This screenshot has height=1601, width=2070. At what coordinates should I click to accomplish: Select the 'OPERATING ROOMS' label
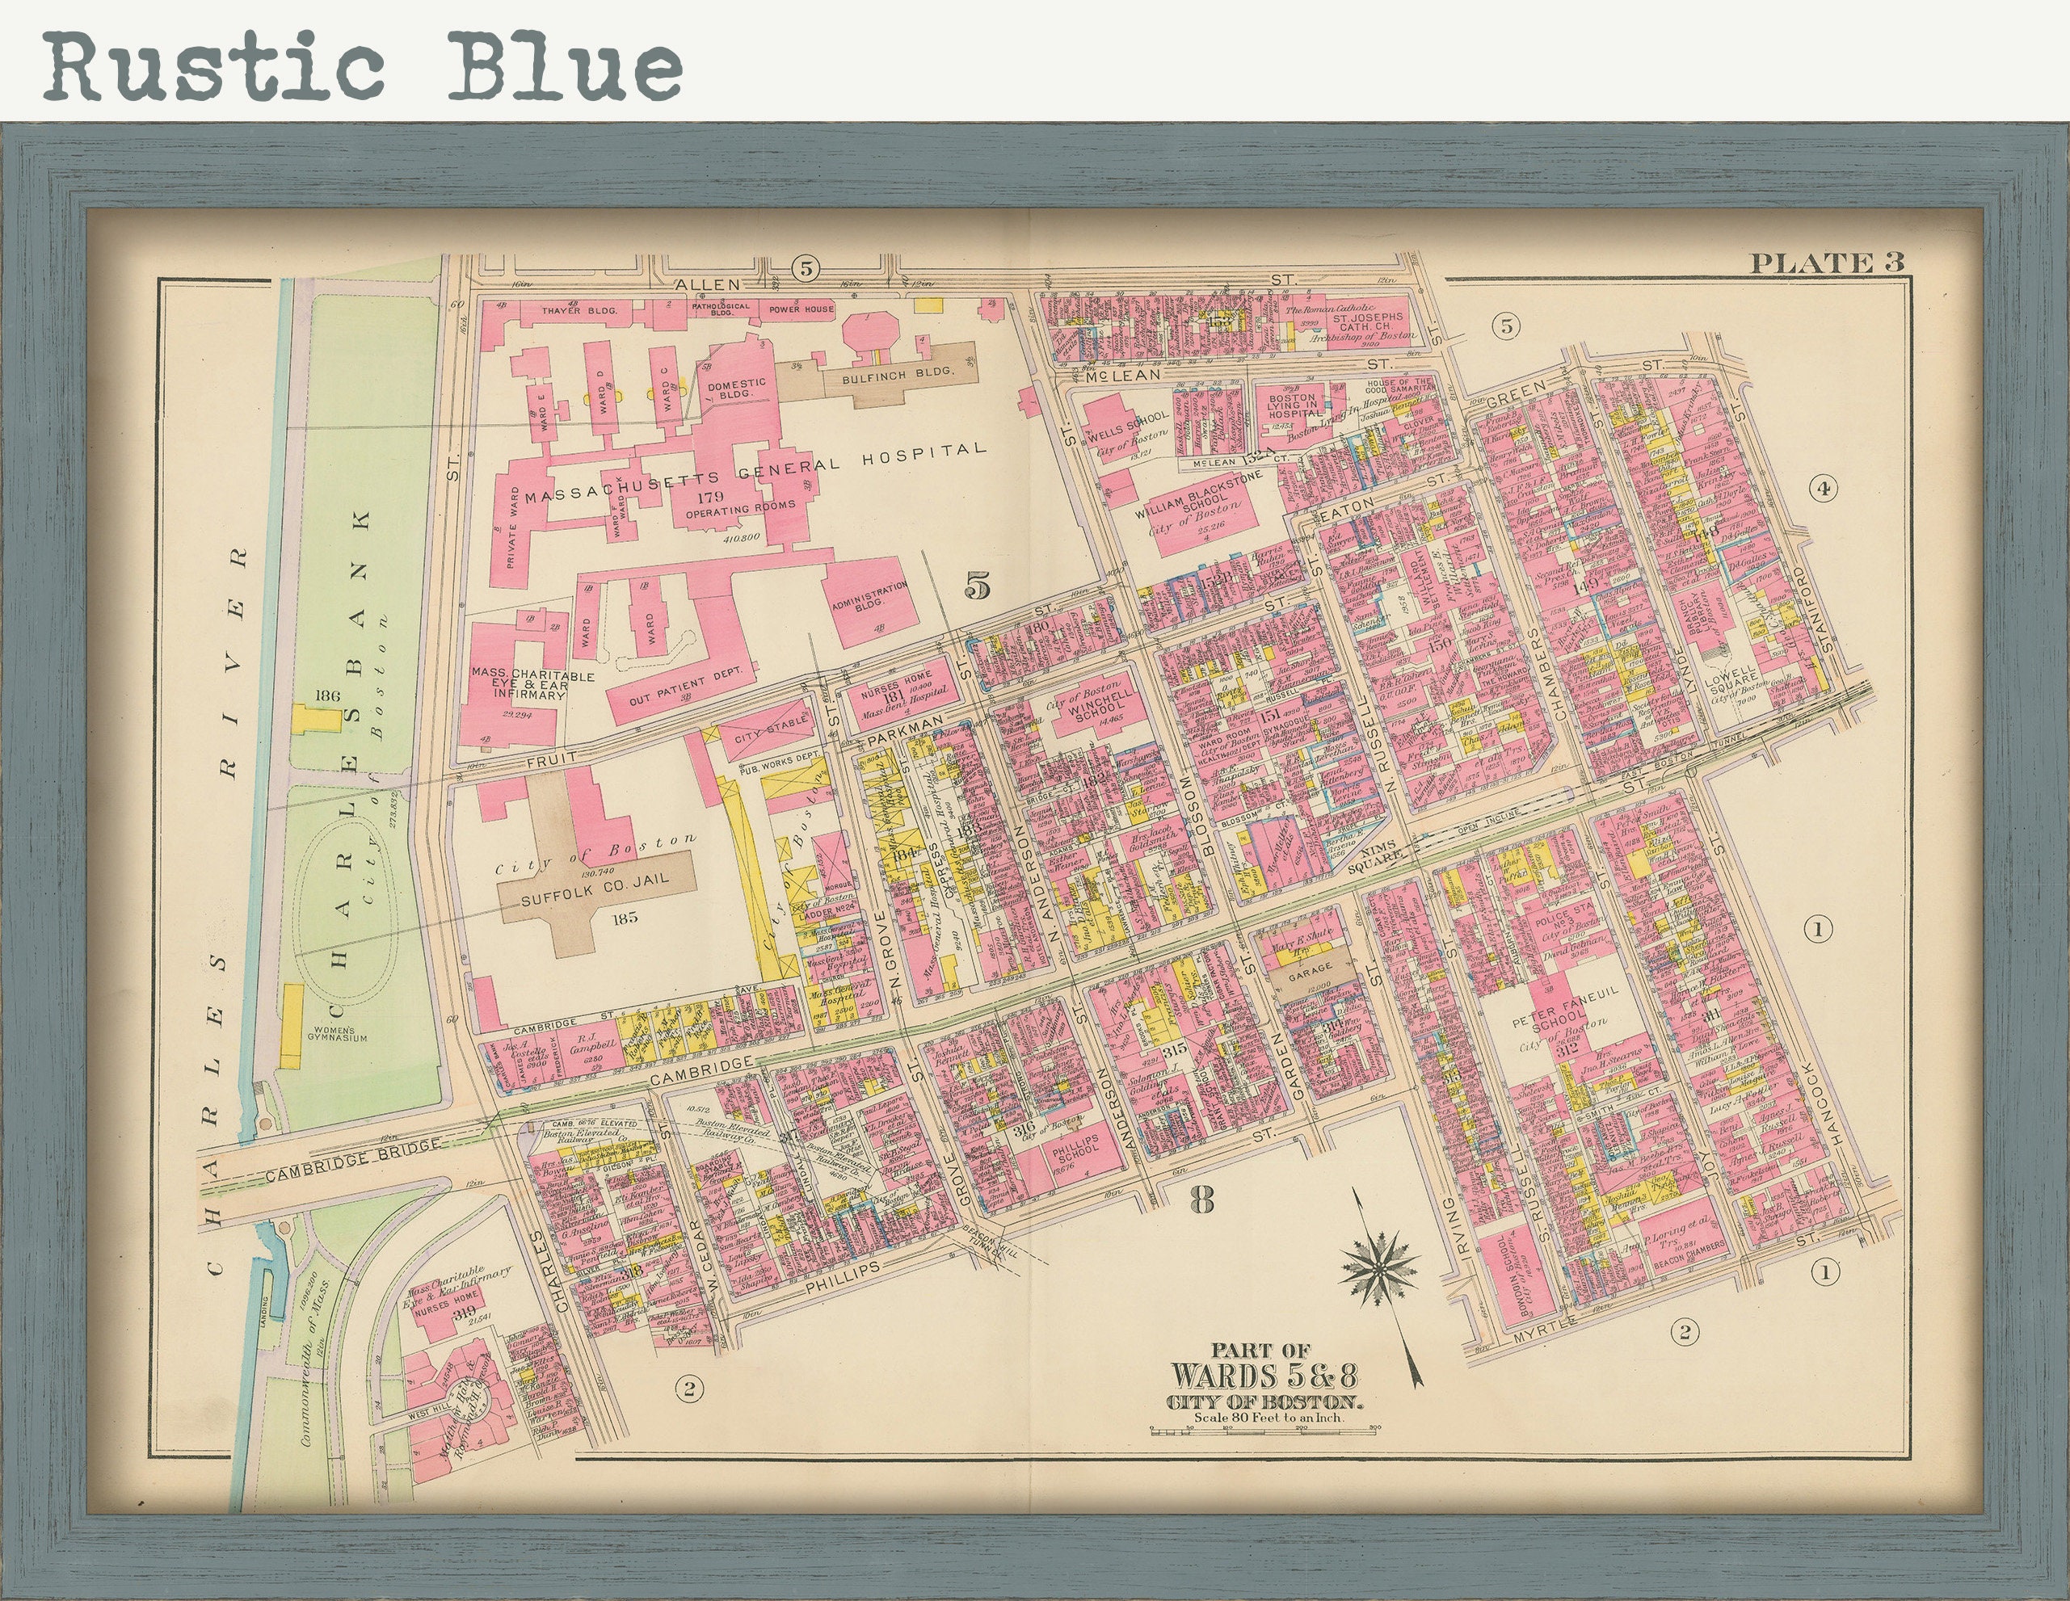click(740, 510)
